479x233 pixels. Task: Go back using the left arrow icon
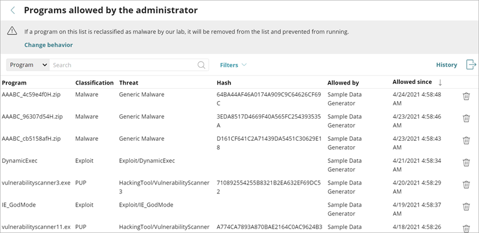[x=13, y=10]
